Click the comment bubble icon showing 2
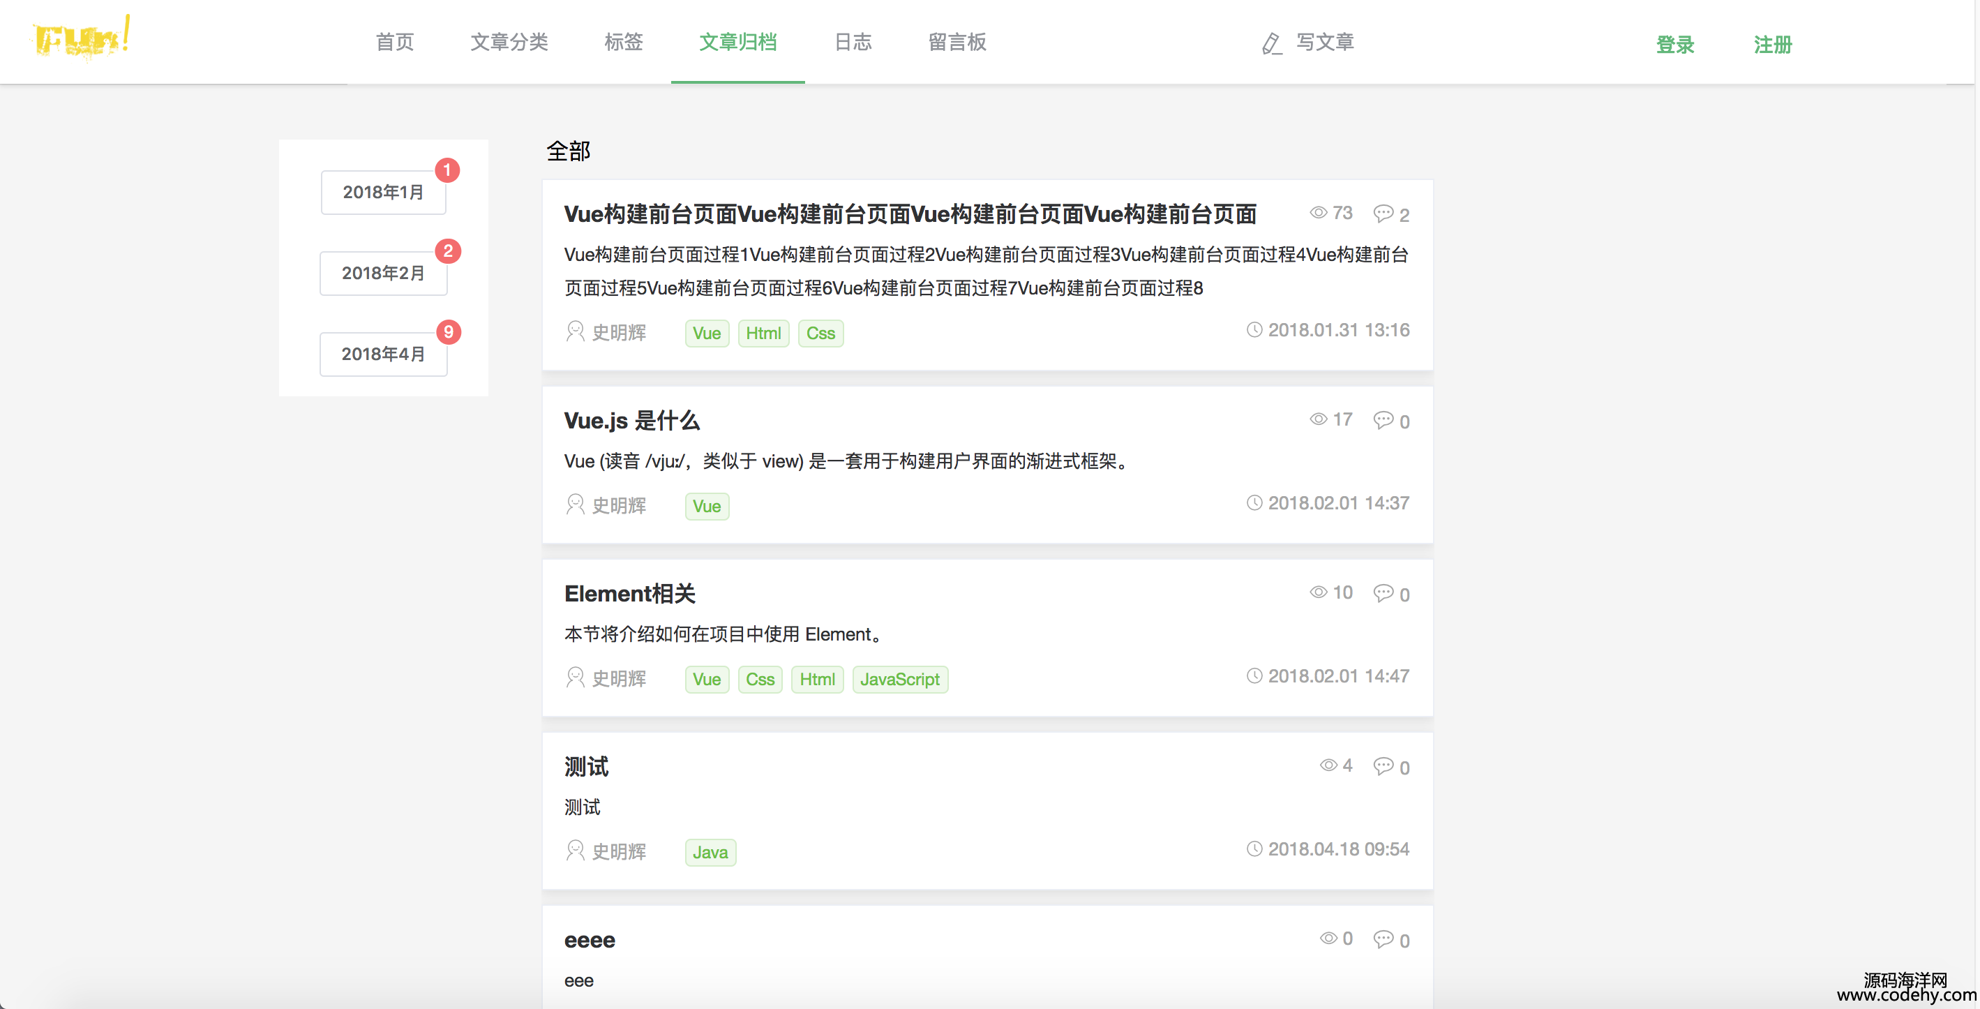Screen dimensions: 1980x1009 [x=1383, y=214]
